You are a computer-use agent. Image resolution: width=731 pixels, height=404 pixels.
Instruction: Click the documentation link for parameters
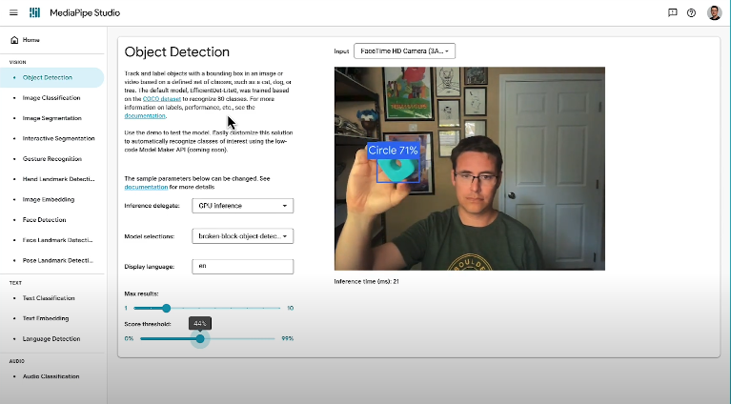145,187
